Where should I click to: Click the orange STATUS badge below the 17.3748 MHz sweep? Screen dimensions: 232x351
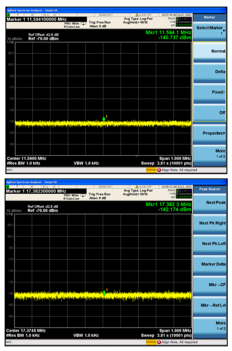[151, 342]
